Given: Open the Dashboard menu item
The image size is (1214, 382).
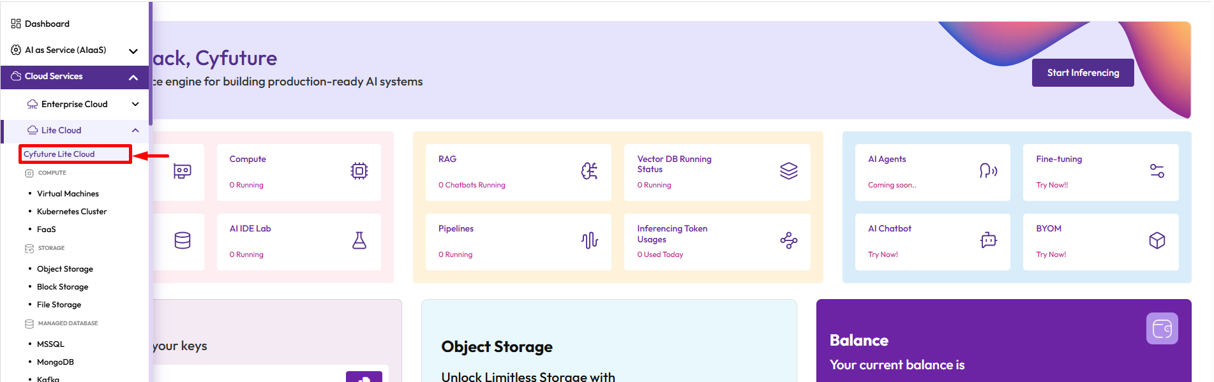Looking at the screenshot, I should 47,24.
